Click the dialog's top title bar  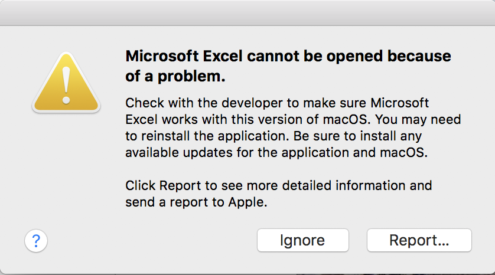(x=247, y=12)
